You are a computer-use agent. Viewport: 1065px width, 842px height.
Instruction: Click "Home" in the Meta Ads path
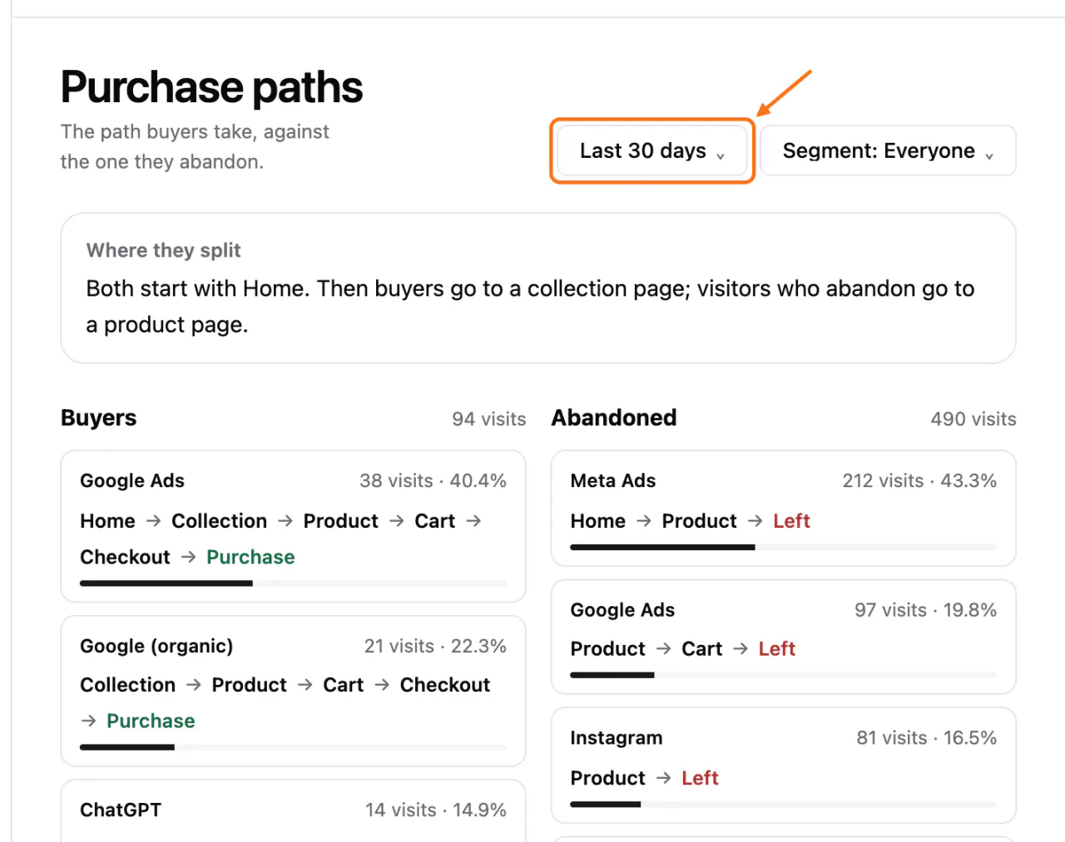click(x=598, y=521)
